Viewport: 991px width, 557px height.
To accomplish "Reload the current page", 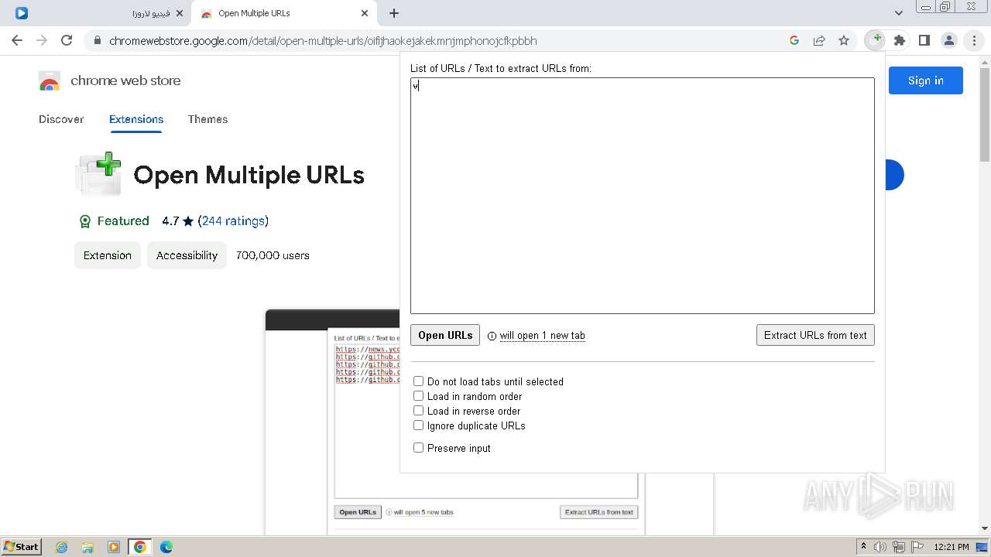I will tap(67, 40).
